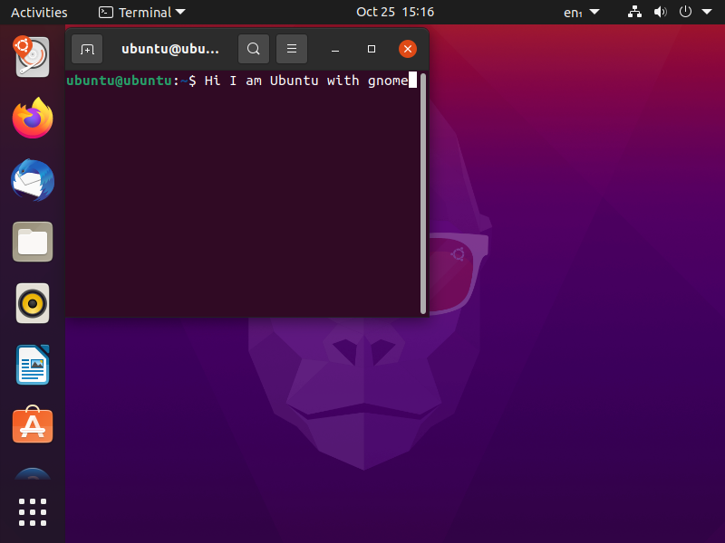
Task: Open Thunderbird Mail from the dock
Action: point(33,180)
